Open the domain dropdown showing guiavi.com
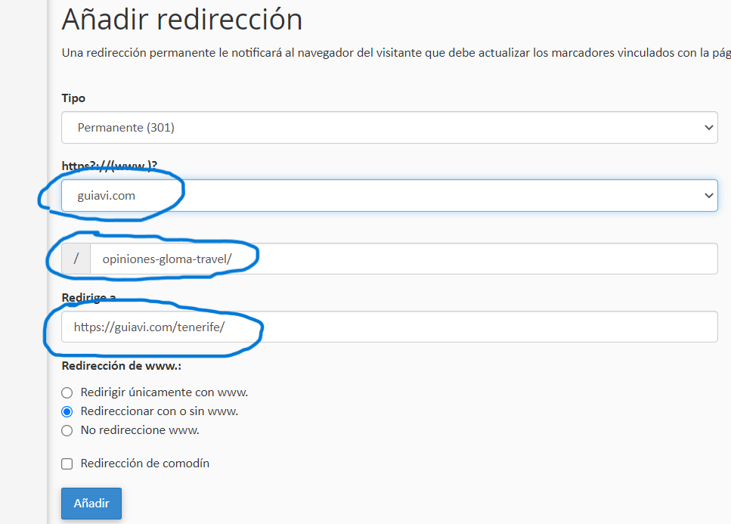Viewport: 731px width, 524px height. pos(389,195)
